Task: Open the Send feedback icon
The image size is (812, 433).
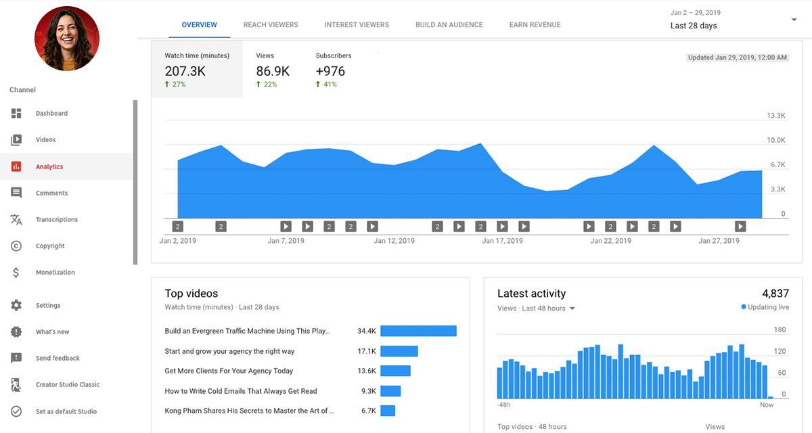Action: tap(16, 359)
